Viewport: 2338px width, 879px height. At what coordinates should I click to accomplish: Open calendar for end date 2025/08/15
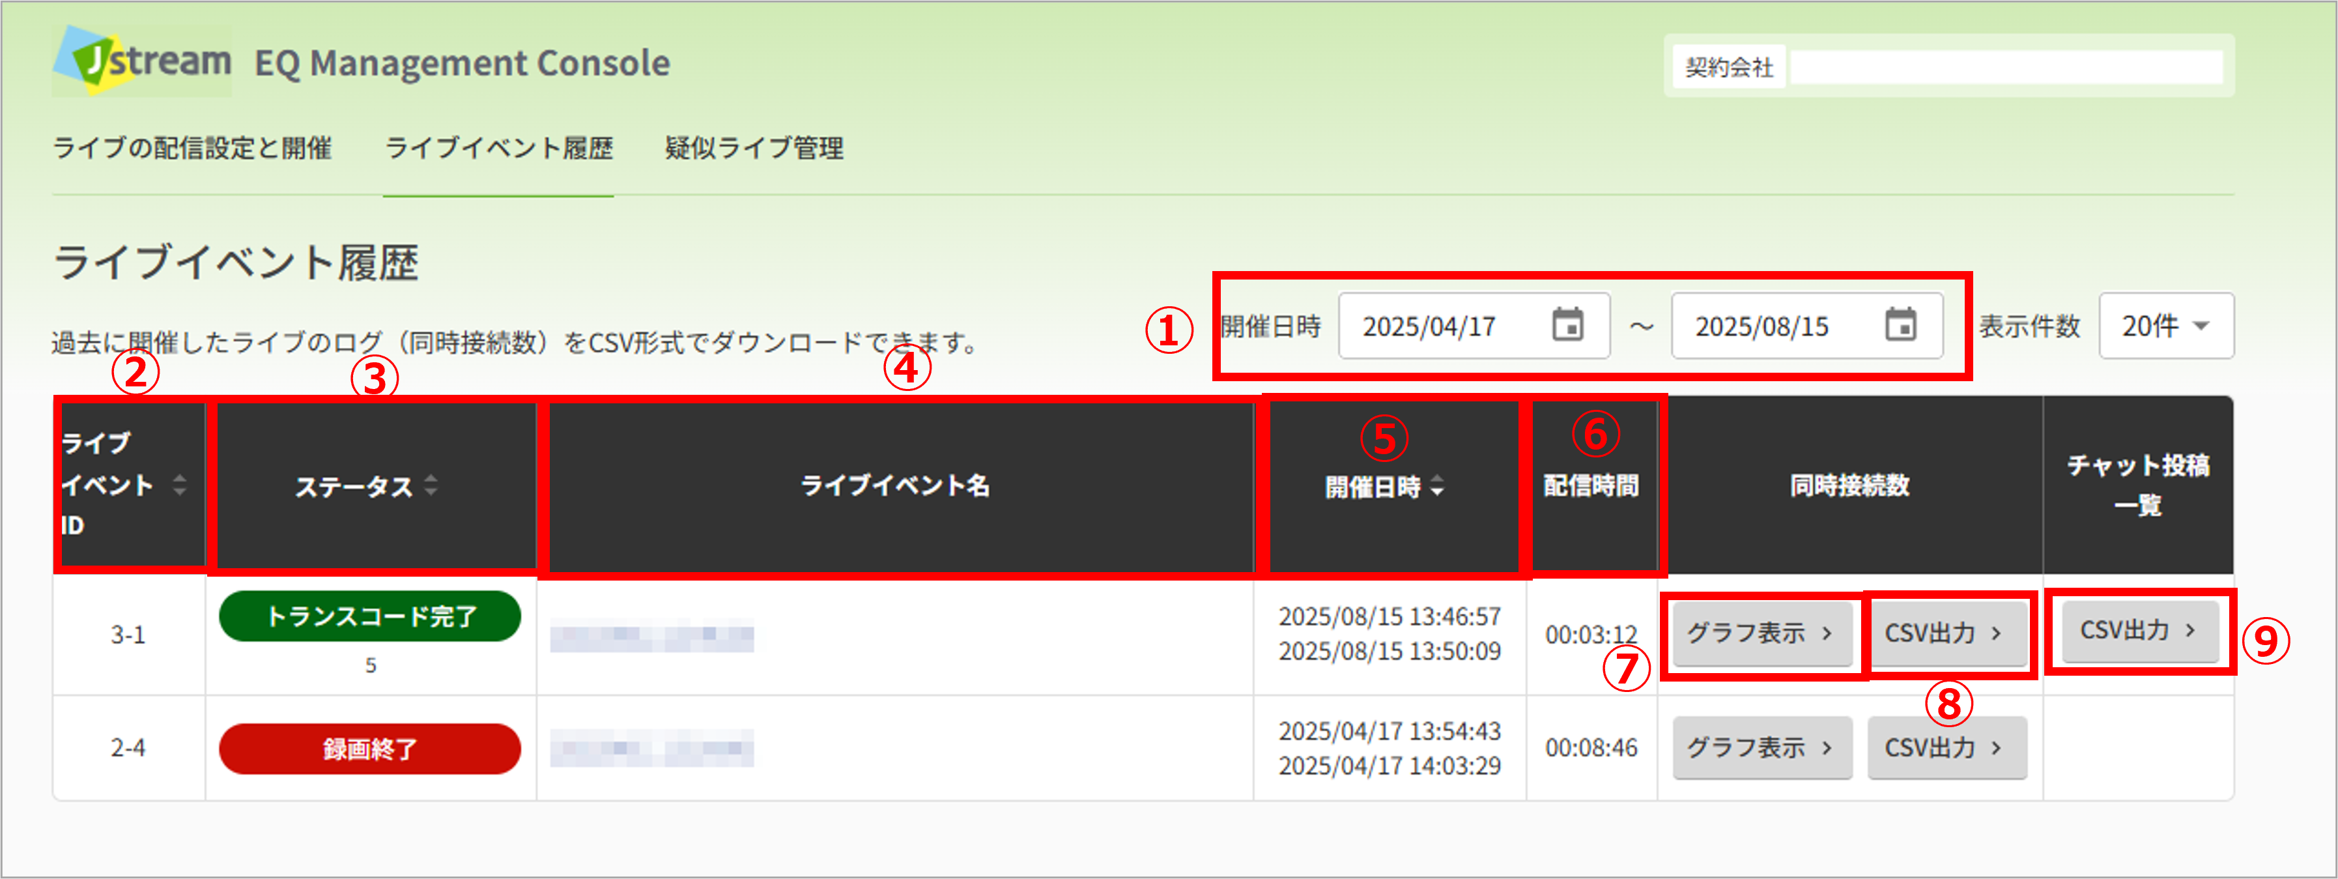coord(1900,325)
